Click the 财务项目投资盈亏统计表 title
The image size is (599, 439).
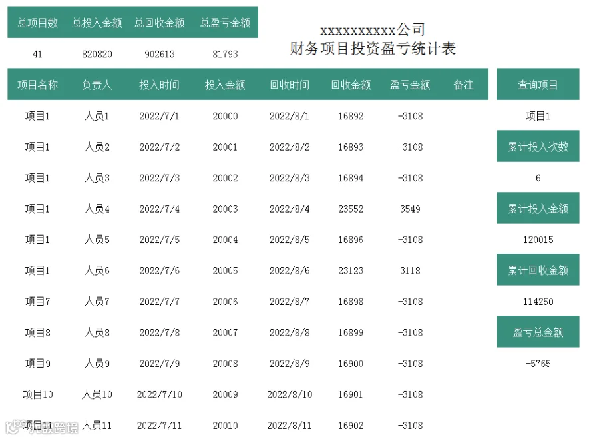point(373,48)
